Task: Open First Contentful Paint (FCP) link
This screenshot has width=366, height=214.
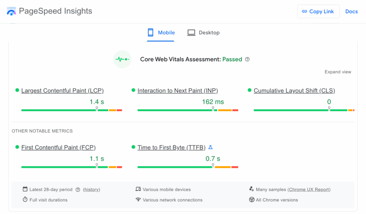Action: pyautogui.click(x=58, y=148)
